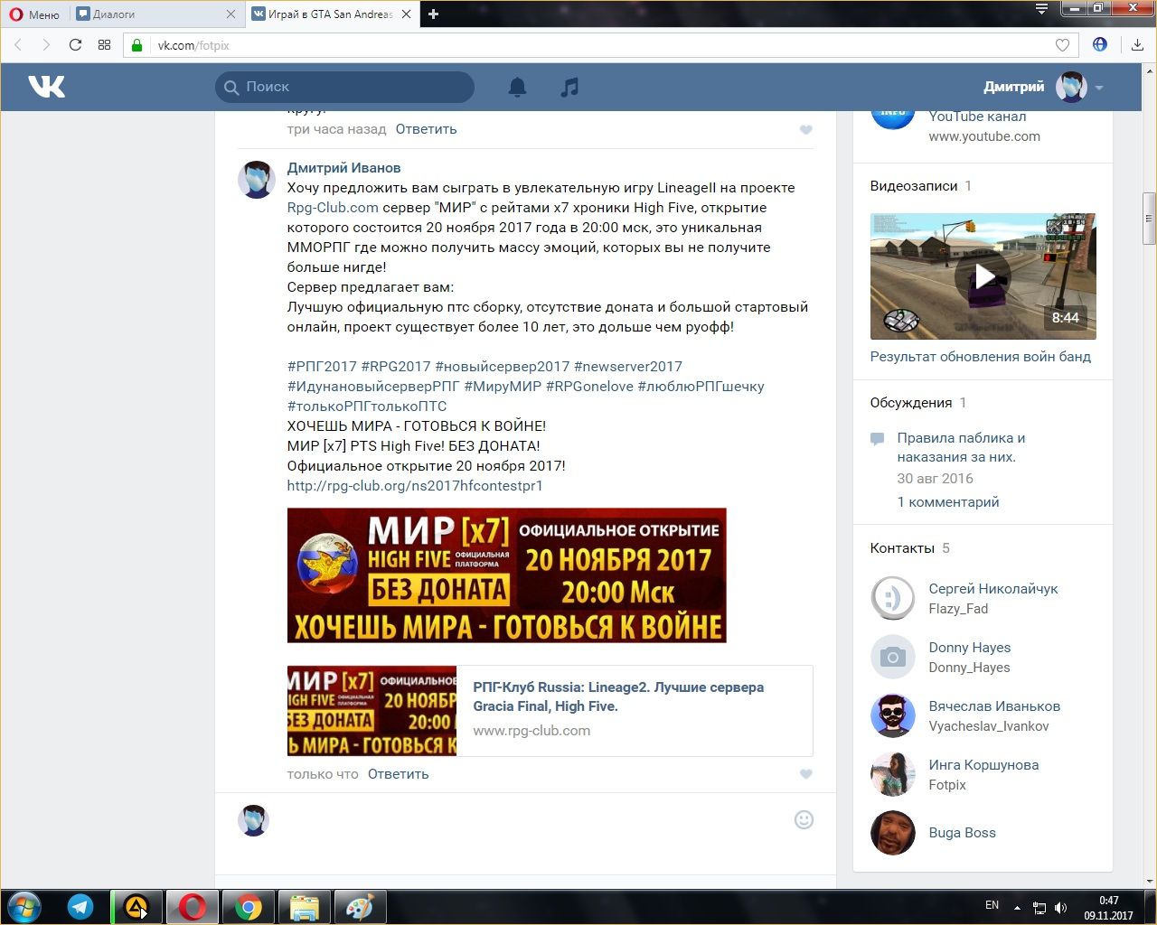The image size is (1157, 925).
Task: Click the EN language indicator
Action: click(x=992, y=905)
